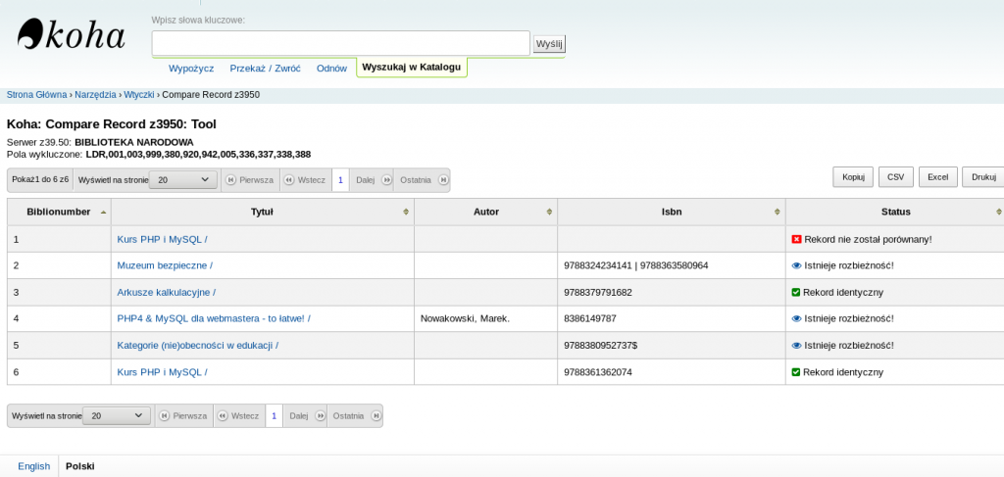Switch to the Wypożycz search tab

point(191,68)
